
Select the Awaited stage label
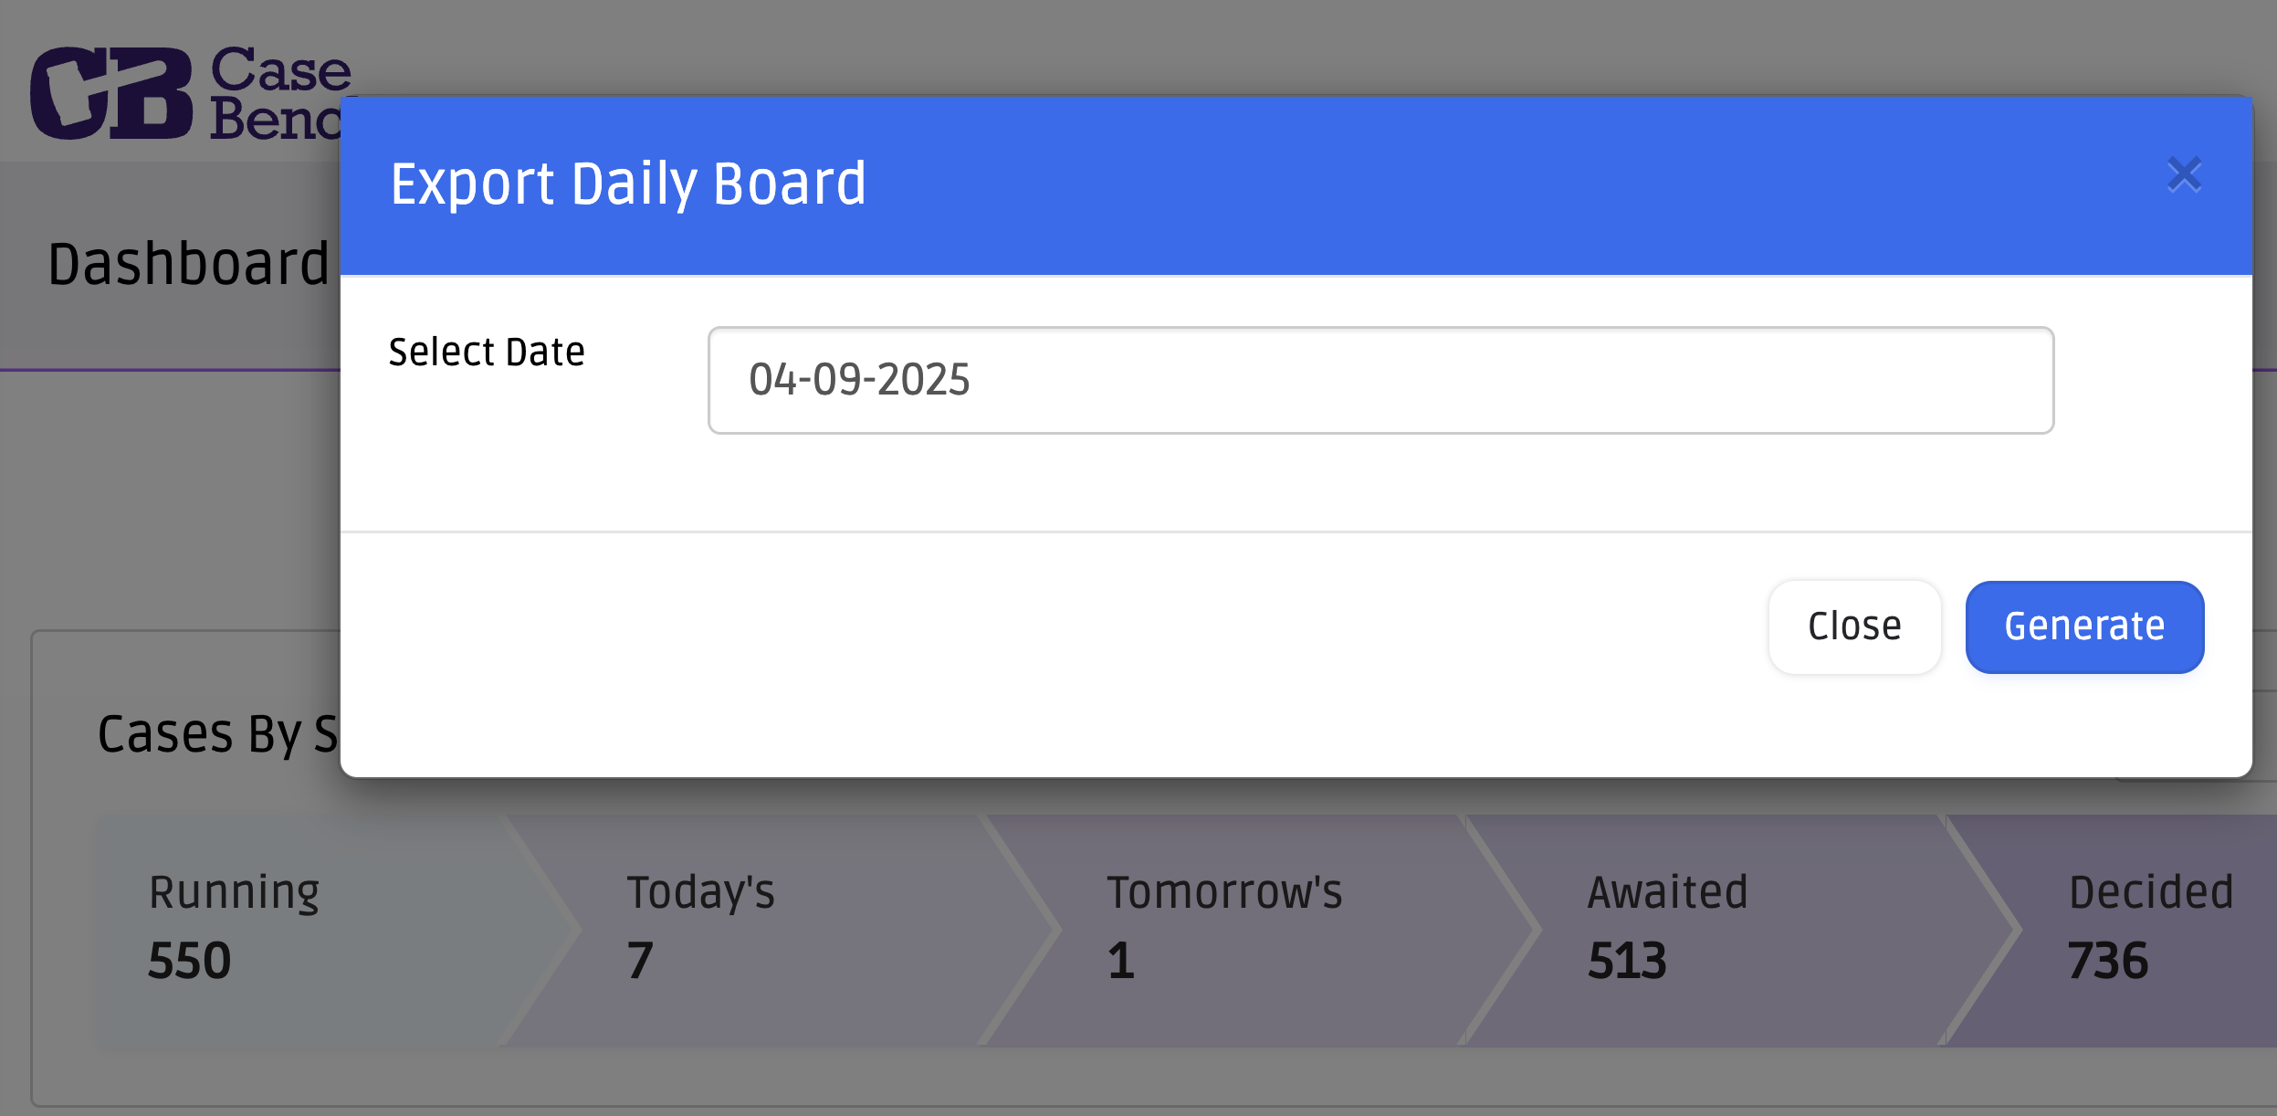[1667, 891]
